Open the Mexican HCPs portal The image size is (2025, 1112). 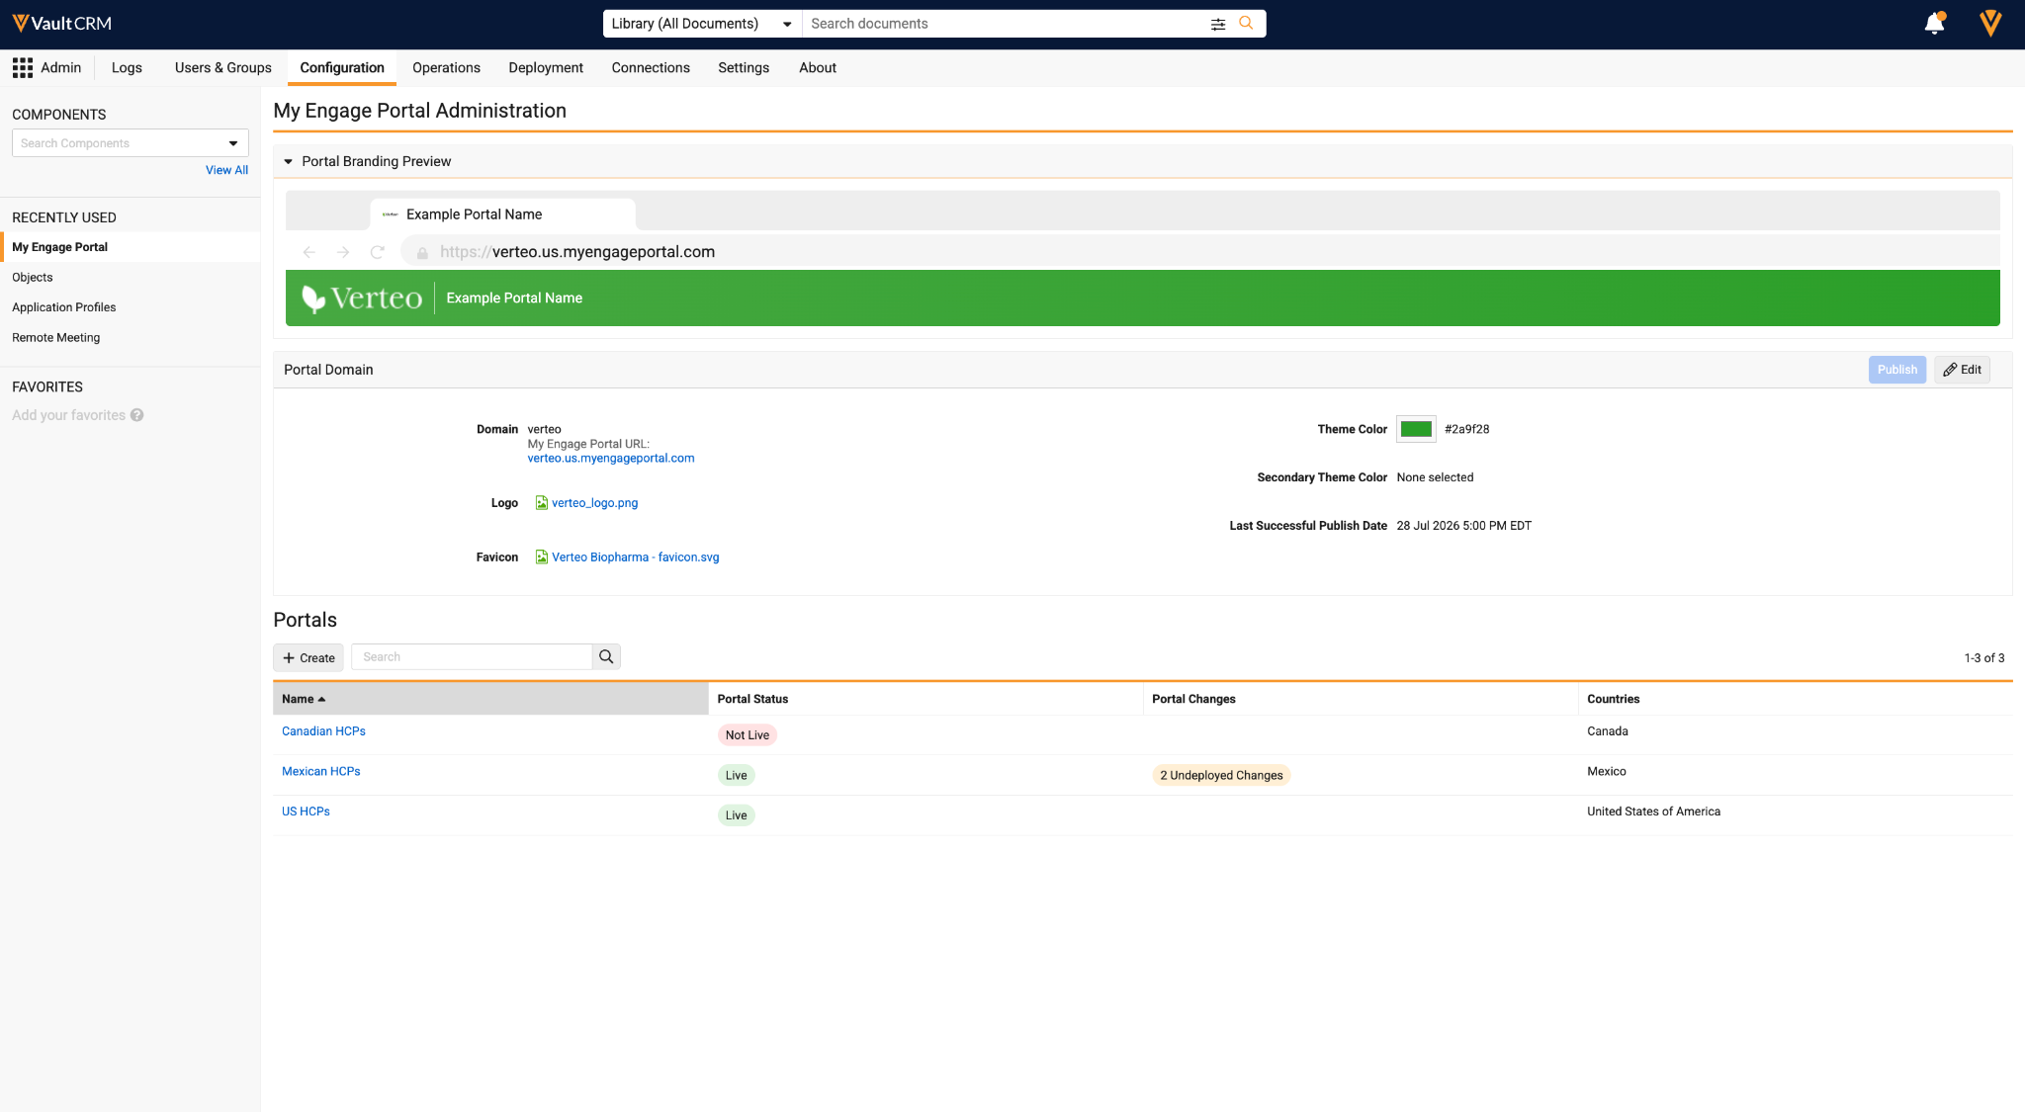[321, 771]
